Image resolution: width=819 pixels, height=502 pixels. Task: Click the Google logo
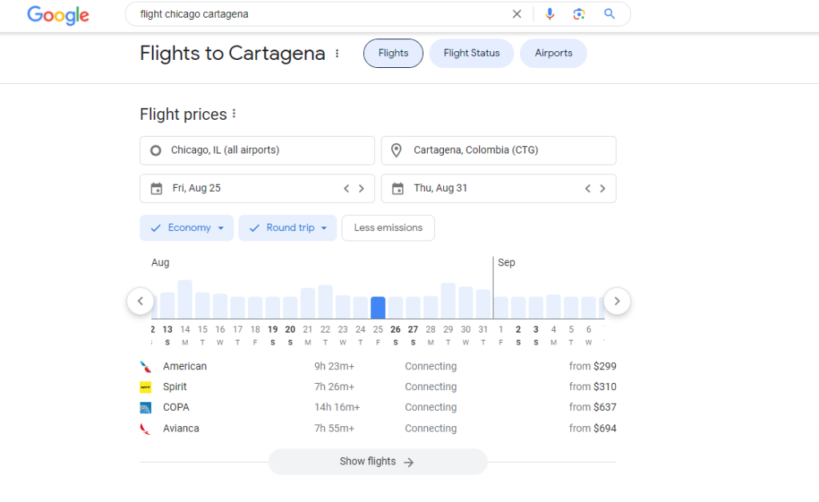click(58, 14)
